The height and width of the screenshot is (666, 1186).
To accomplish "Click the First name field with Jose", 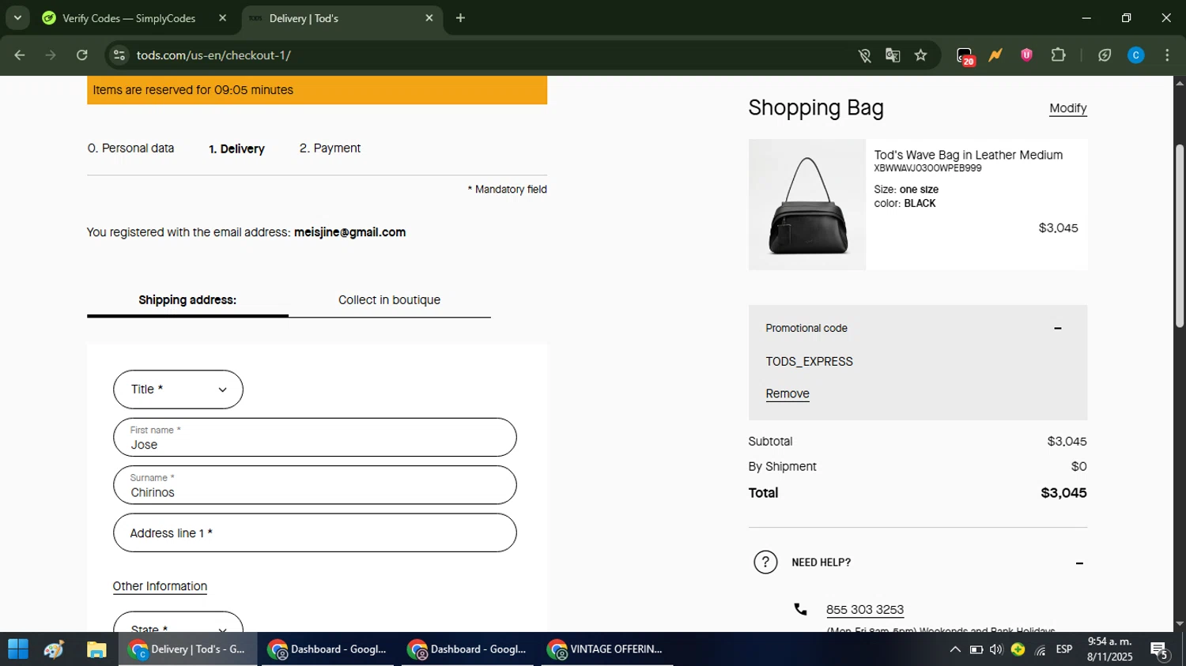I will [x=315, y=438].
